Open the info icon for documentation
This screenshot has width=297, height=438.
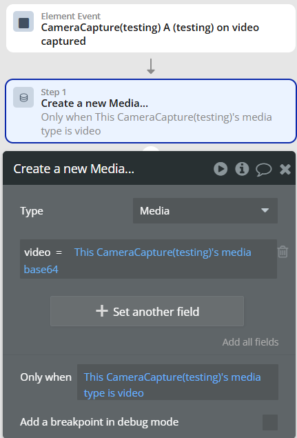242,169
